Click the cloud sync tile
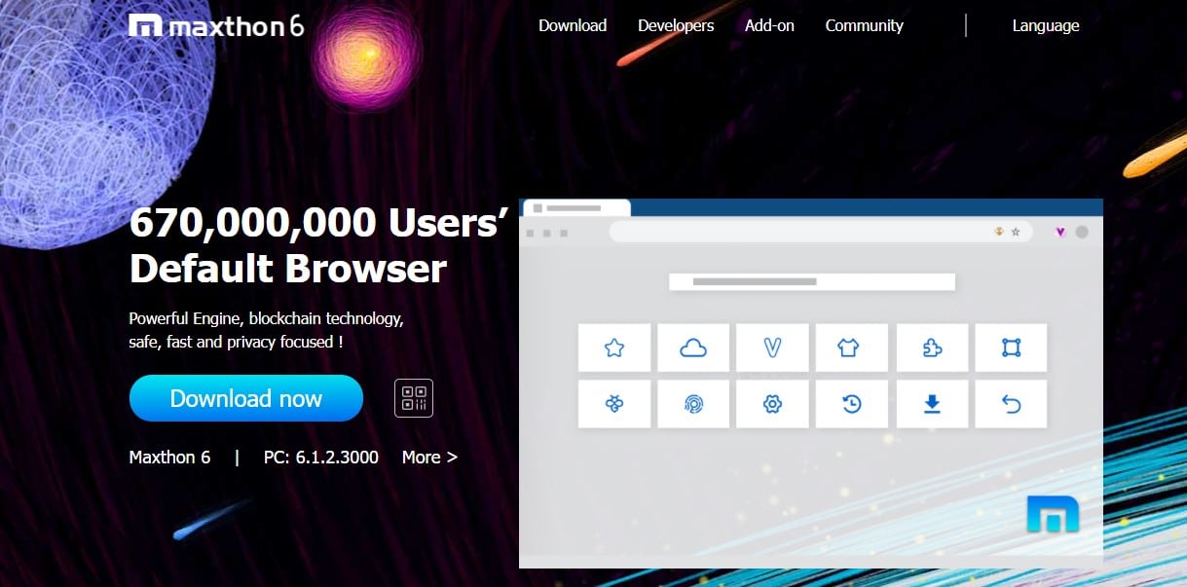The height and width of the screenshot is (587, 1187). pos(693,348)
